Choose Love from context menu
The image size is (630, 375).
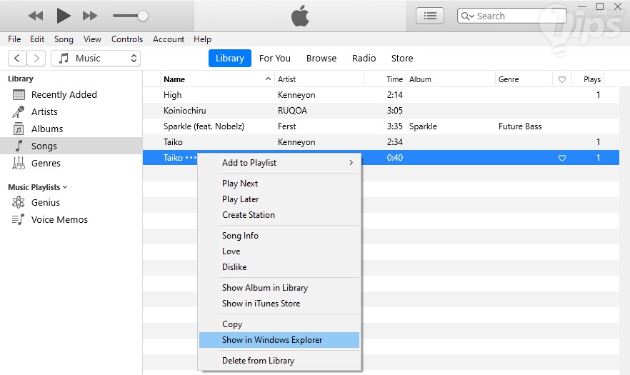coord(279,251)
